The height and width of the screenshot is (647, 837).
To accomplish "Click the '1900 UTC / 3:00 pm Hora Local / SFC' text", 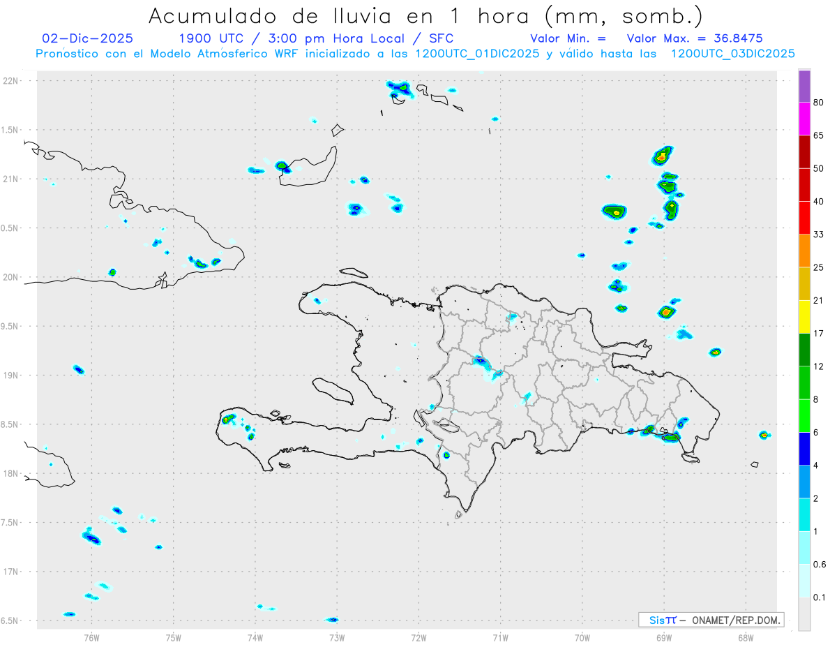I will [x=316, y=38].
